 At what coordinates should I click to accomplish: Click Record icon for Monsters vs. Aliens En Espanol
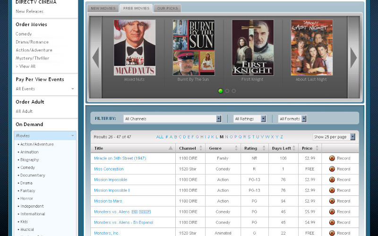pos(332,222)
